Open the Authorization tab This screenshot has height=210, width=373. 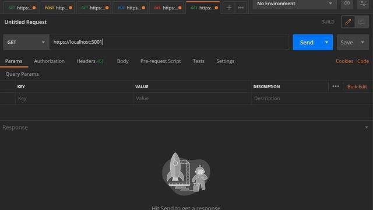click(x=49, y=61)
